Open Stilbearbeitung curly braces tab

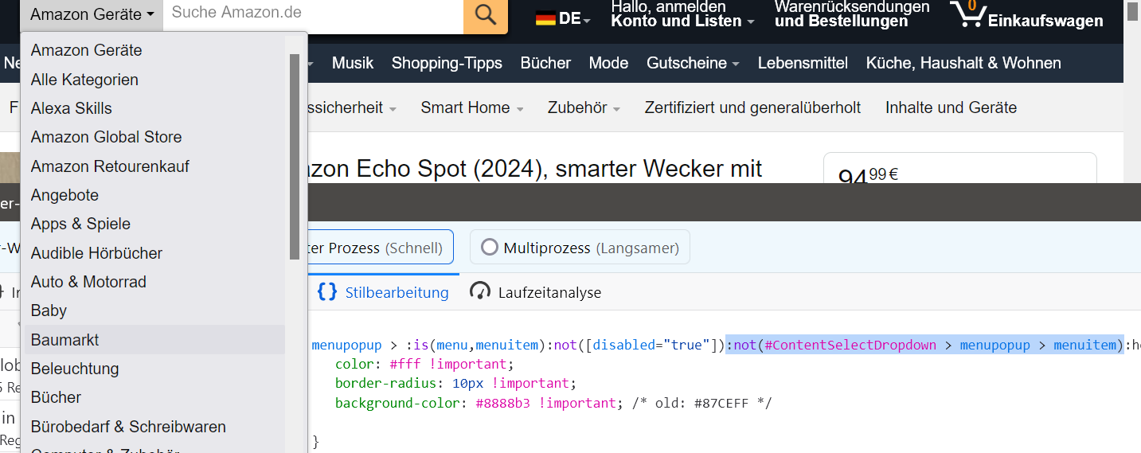point(327,291)
